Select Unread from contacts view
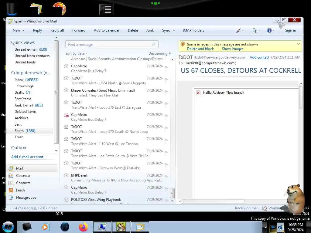 [32, 56]
